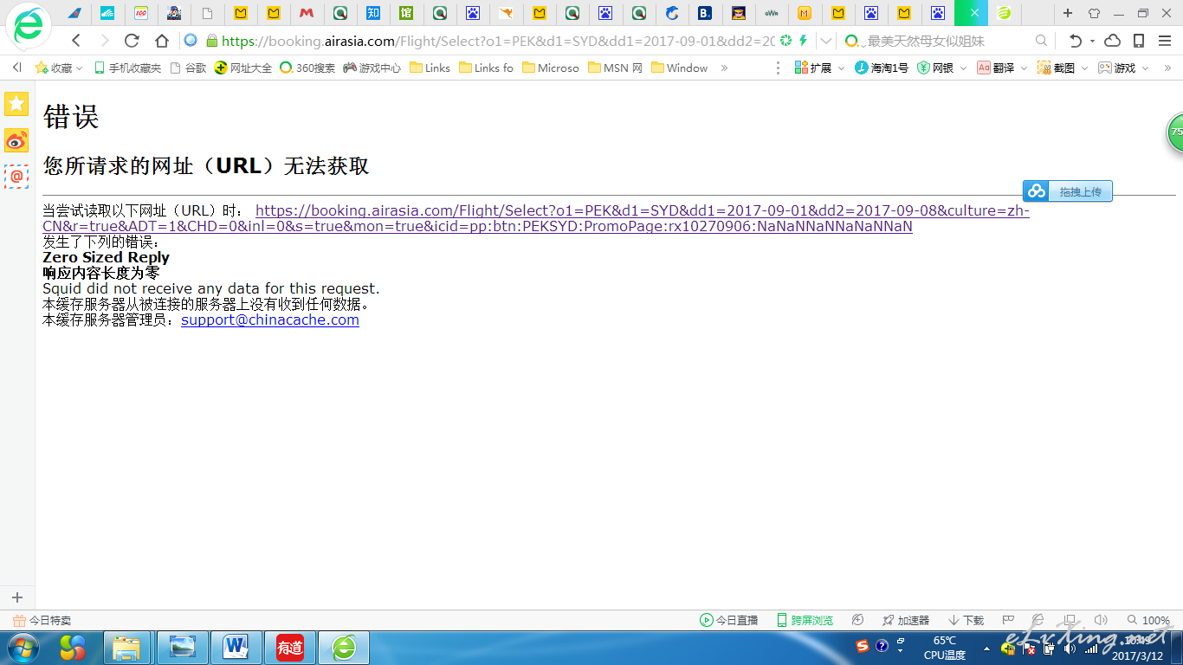Open a new tab with plus button
1183x665 pixels.
coord(1068,13)
